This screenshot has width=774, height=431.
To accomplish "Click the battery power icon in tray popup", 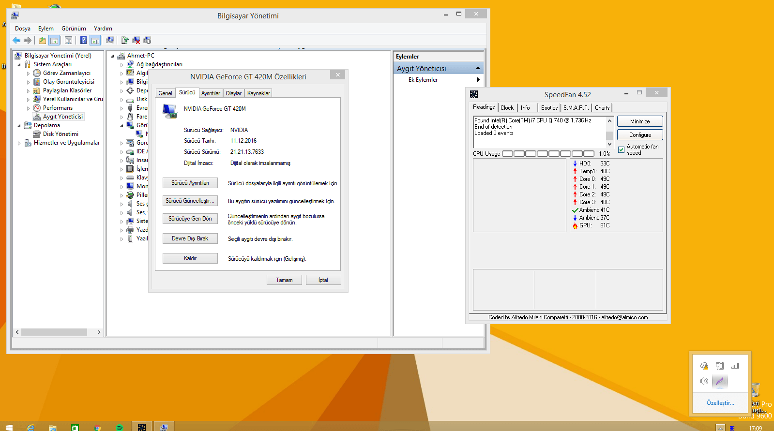I will tap(720, 366).
